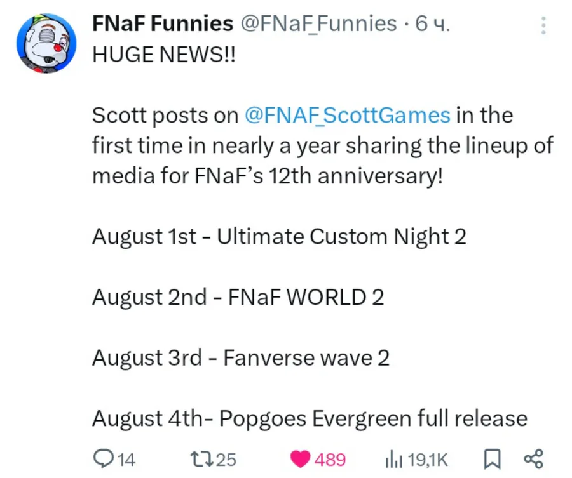This screenshot has width=572, height=478.
Task: Click the repost count 25
Action: click(225, 459)
